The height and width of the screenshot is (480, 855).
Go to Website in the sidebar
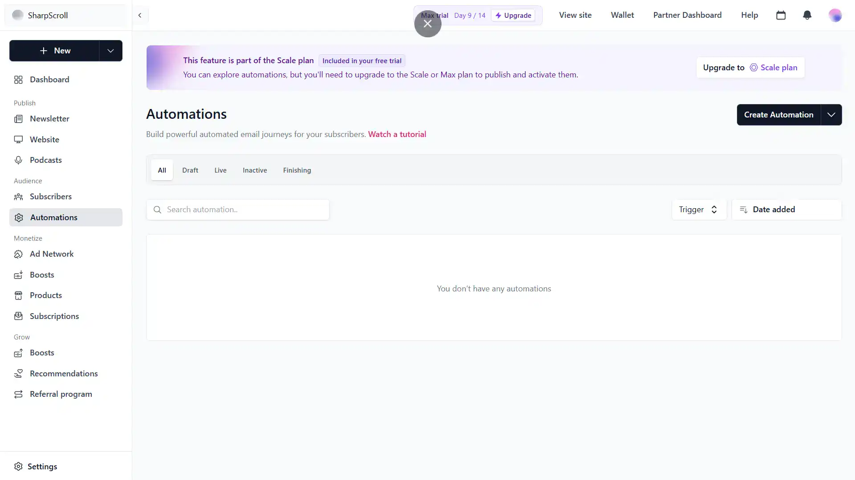pyautogui.click(x=66, y=140)
